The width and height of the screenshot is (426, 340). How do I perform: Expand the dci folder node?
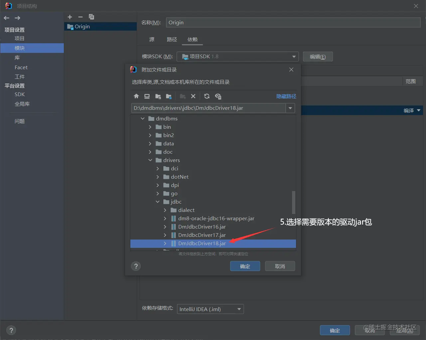pos(158,169)
